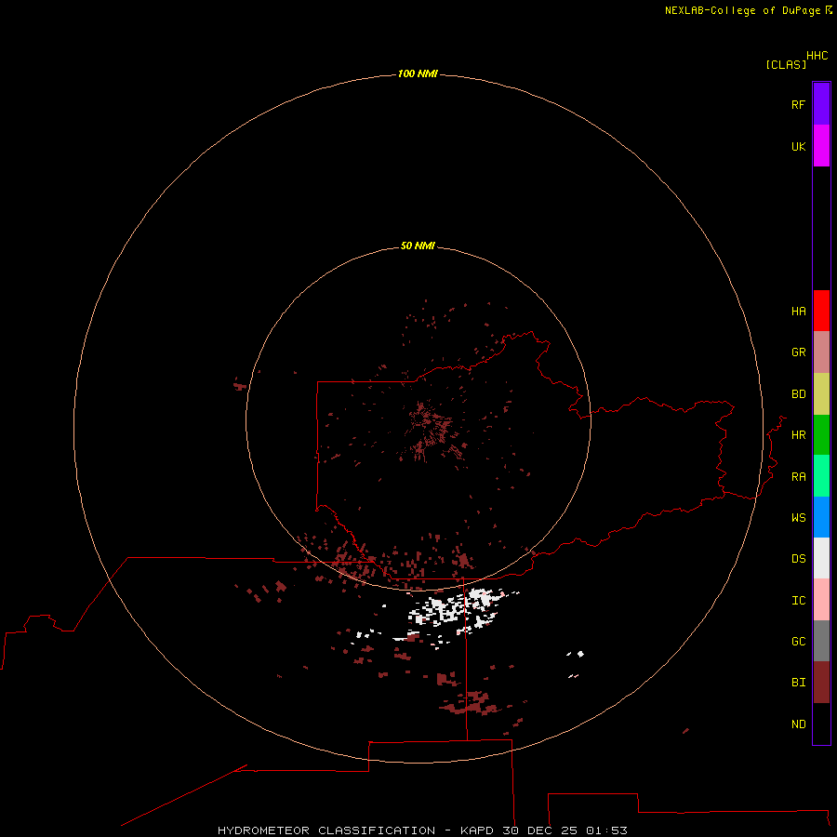Click the WS blue legend swatch
Screen dimensions: 837x837
click(x=821, y=517)
